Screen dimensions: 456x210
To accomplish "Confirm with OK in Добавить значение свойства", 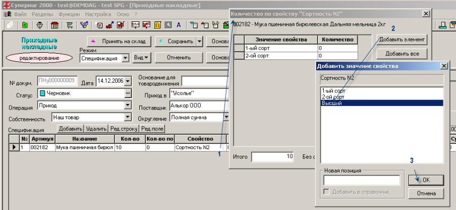I will (426, 180).
